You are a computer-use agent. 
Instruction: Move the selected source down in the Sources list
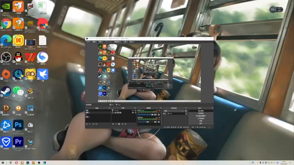click(x=126, y=124)
